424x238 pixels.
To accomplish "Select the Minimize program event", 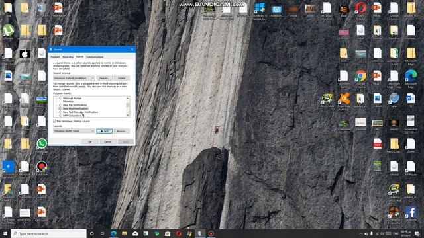I will click(x=68, y=102).
